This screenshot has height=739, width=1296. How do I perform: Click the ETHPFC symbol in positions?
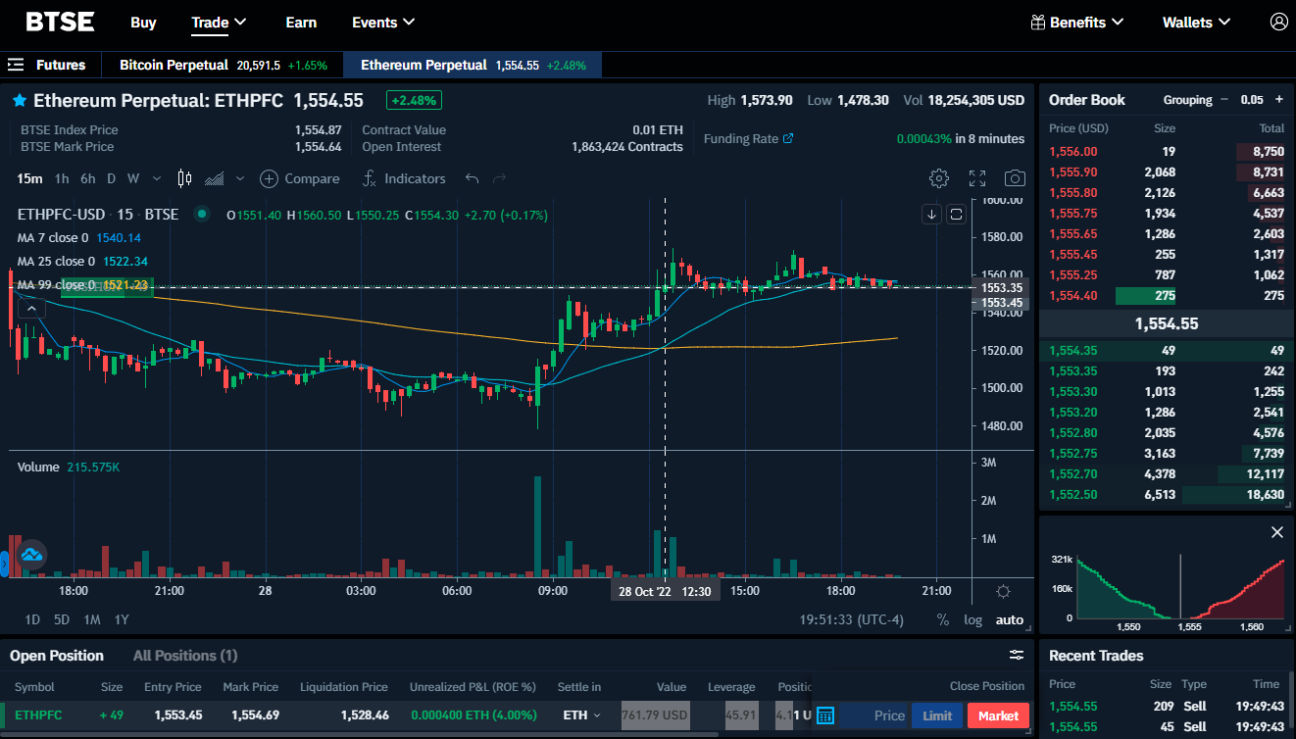click(x=38, y=715)
